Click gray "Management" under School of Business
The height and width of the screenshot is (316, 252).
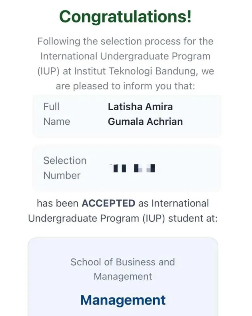[x=123, y=276]
